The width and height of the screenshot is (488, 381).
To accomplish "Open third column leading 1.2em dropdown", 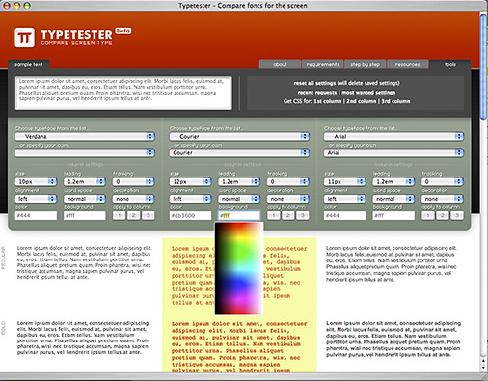I will pos(393,181).
